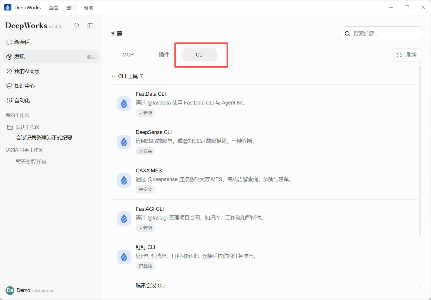
Task: Click the FastAGI CLI flame icon
Action: coord(124,219)
